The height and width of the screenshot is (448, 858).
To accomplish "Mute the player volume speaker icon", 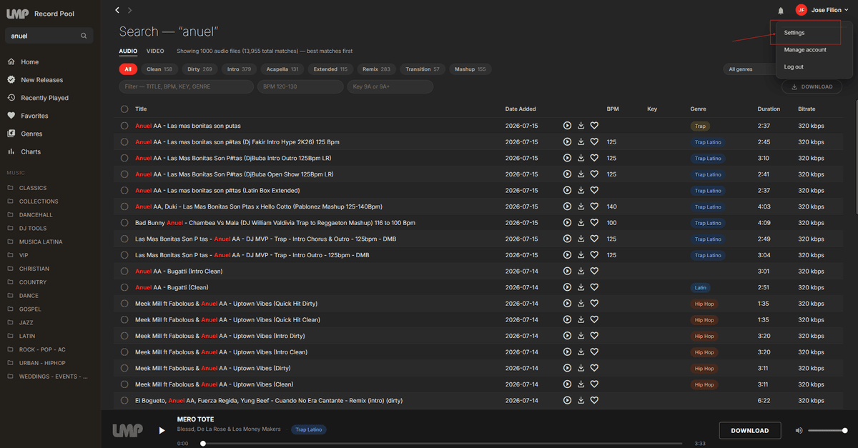I will click(x=799, y=430).
